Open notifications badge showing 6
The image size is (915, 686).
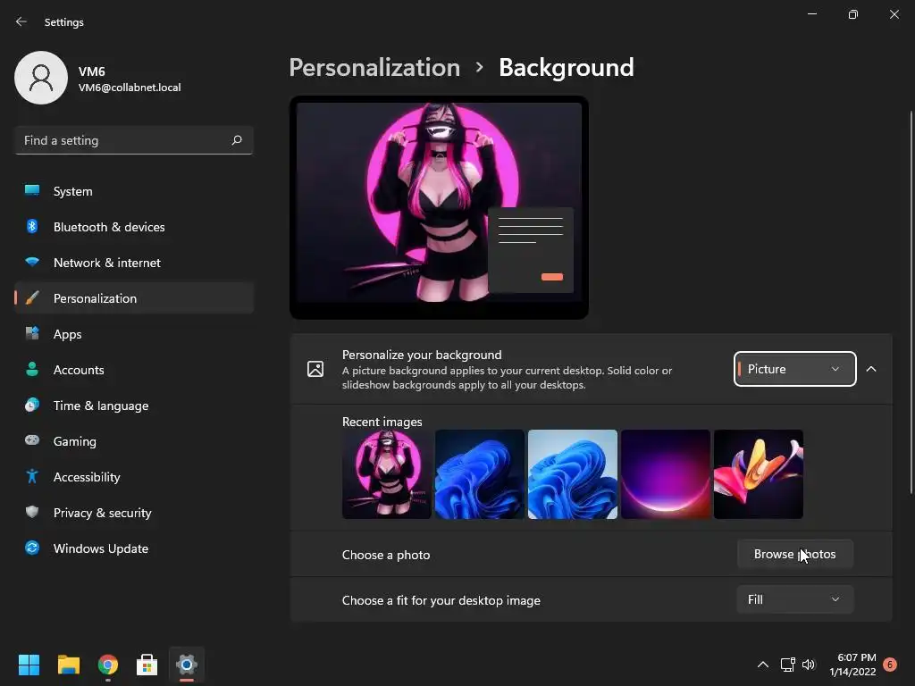point(890,665)
